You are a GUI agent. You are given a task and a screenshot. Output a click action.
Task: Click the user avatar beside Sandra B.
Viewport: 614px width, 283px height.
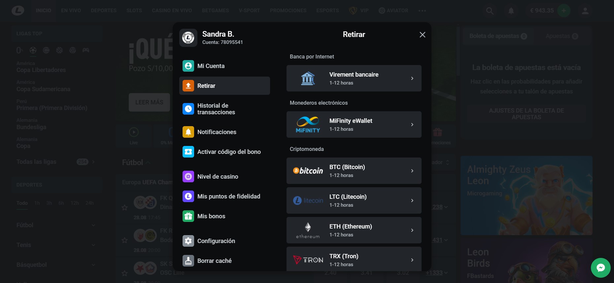(x=188, y=38)
